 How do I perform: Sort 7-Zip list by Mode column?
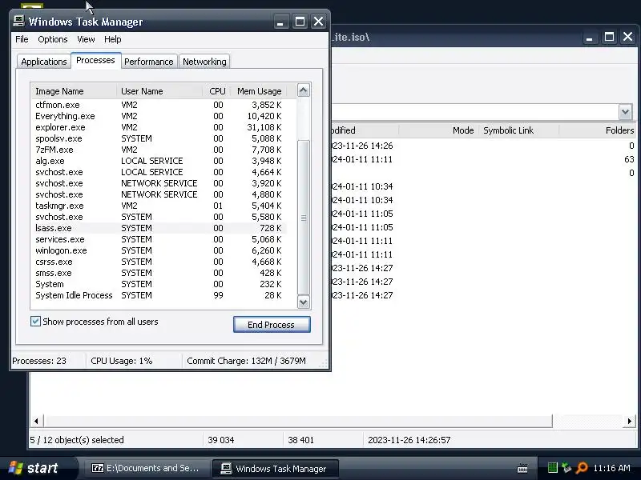437,130
